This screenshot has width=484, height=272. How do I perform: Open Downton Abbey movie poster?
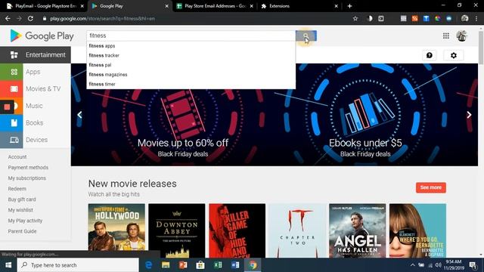tap(176, 230)
